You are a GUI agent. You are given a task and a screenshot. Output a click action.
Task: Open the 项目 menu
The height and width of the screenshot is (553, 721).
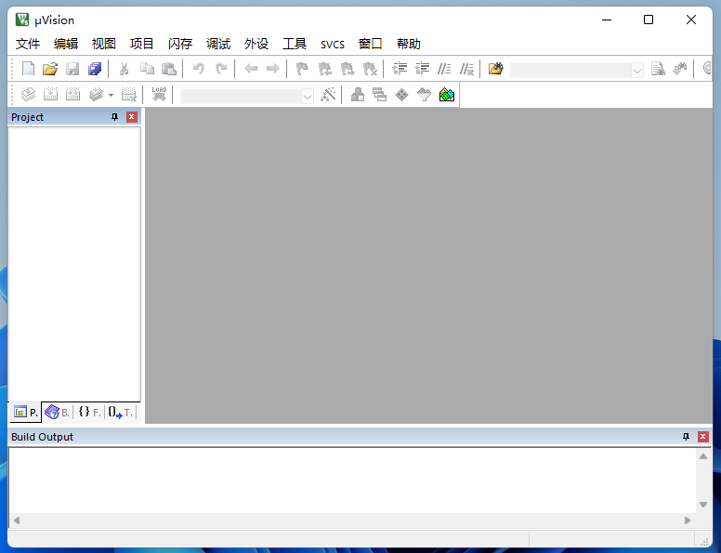tap(141, 44)
